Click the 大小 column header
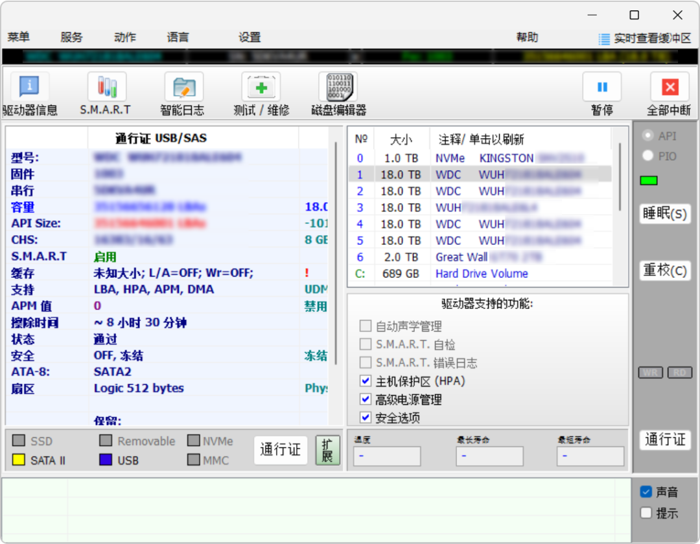The height and width of the screenshot is (544, 700). (x=401, y=139)
